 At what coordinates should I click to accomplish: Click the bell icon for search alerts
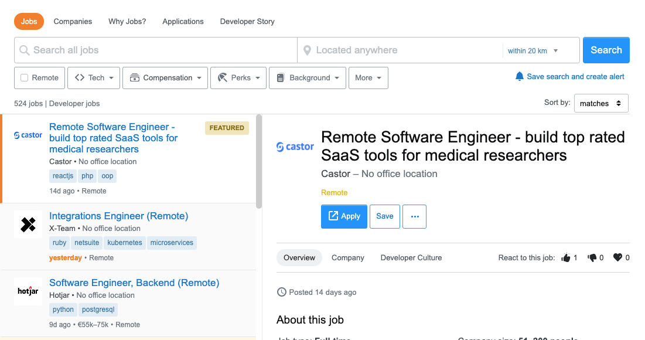pyautogui.click(x=520, y=77)
